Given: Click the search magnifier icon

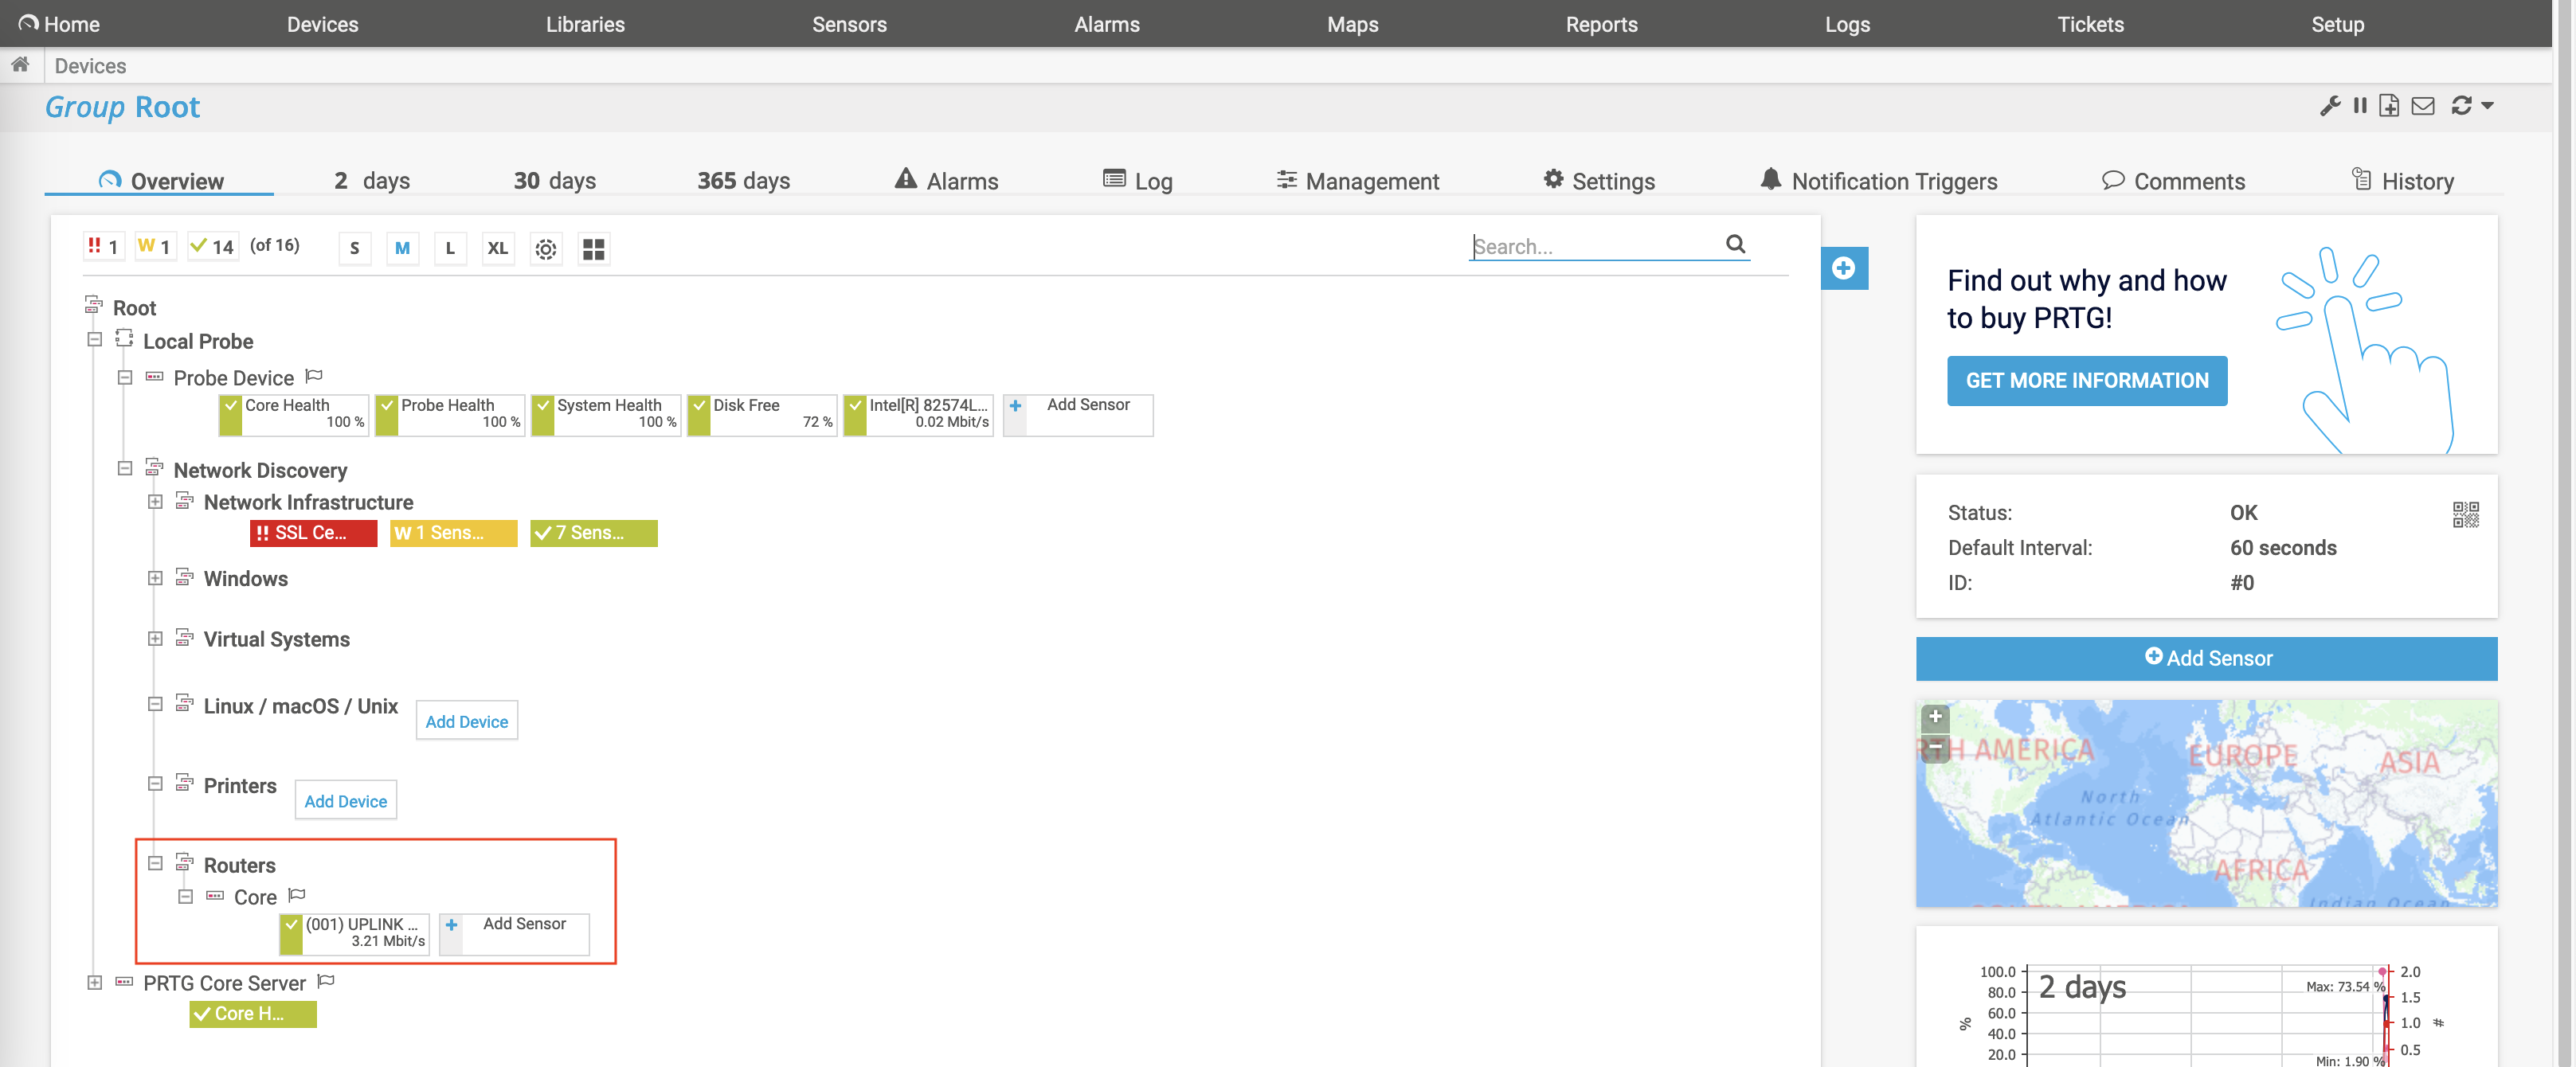Looking at the screenshot, I should coord(1735,244).
